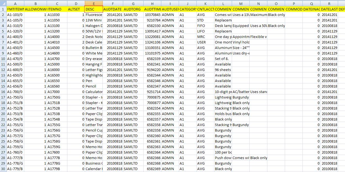Click item number cell A14010

pos(57,42)
